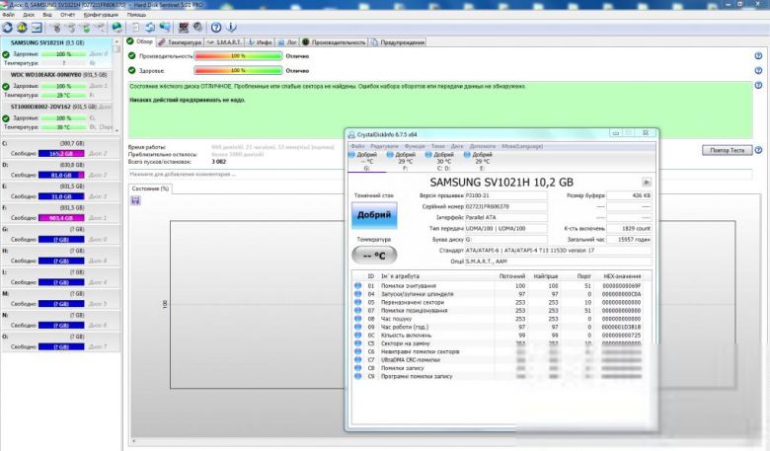Click the G: partition entry in left panel
770x451 pixels.
[60, 234]
